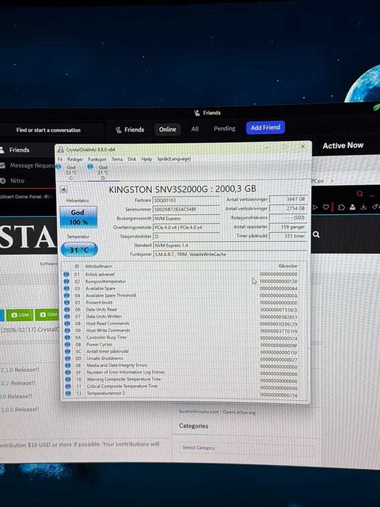Viewport: 380px width, 507px height.
Task: Open the Disk menu
Action: [132, 159]
